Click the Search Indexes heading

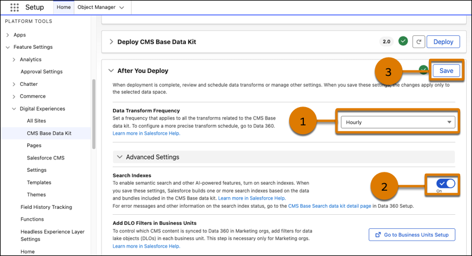tap(132, 175)
